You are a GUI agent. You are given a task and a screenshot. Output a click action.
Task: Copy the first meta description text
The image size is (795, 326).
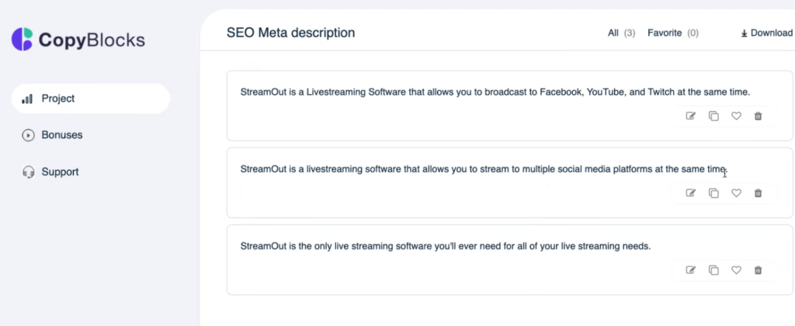tap(713, 116)
